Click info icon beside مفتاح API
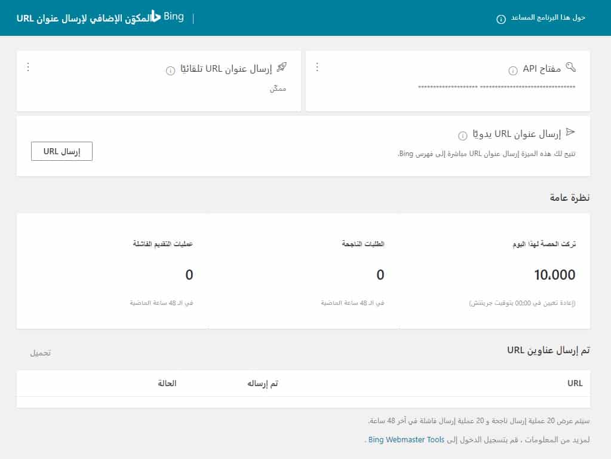 (x=513, y=71)
